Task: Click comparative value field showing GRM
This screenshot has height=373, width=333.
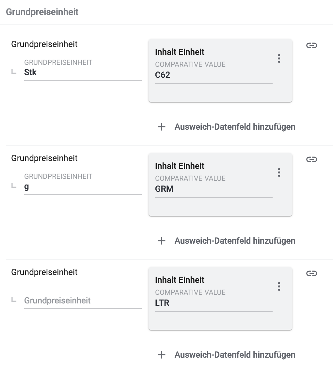Action: pos(214,189)
